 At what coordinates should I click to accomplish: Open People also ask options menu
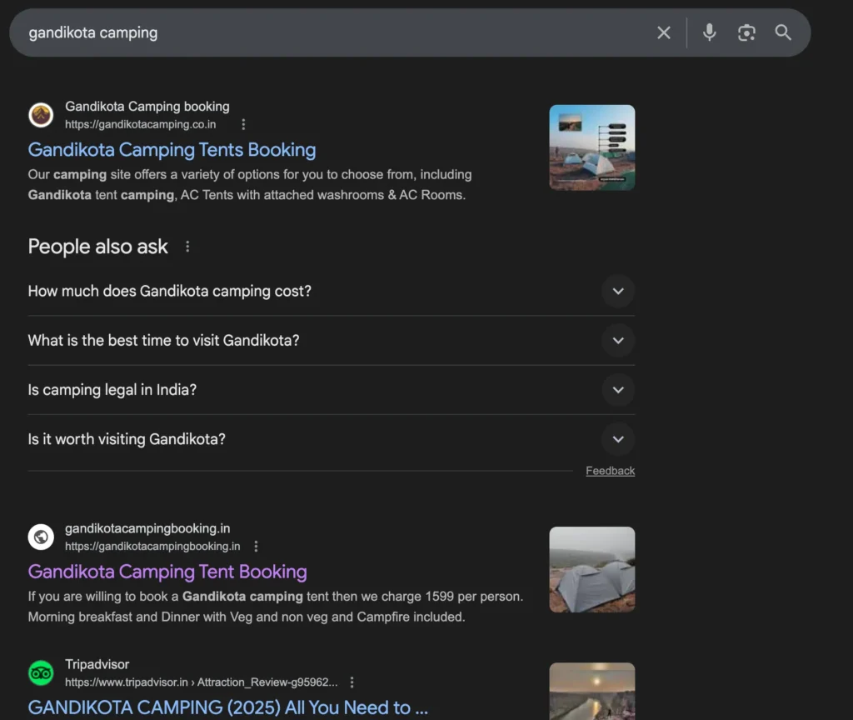tap(187, 247)
